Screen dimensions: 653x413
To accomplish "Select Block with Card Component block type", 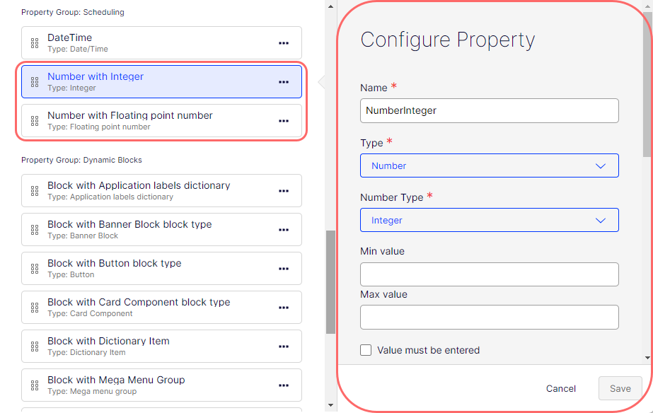I will (x=161, y=308).
